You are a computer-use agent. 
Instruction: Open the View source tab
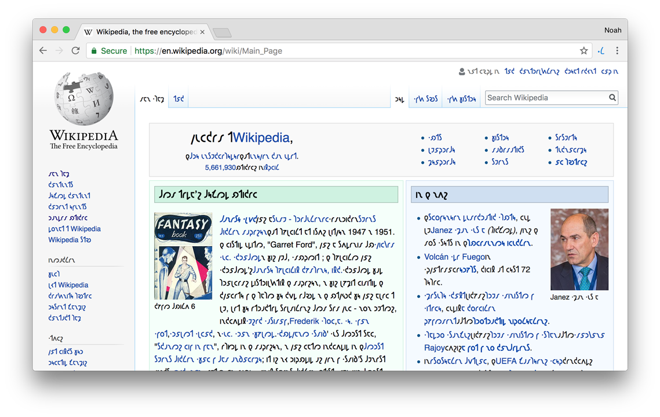tap(425, 99)
